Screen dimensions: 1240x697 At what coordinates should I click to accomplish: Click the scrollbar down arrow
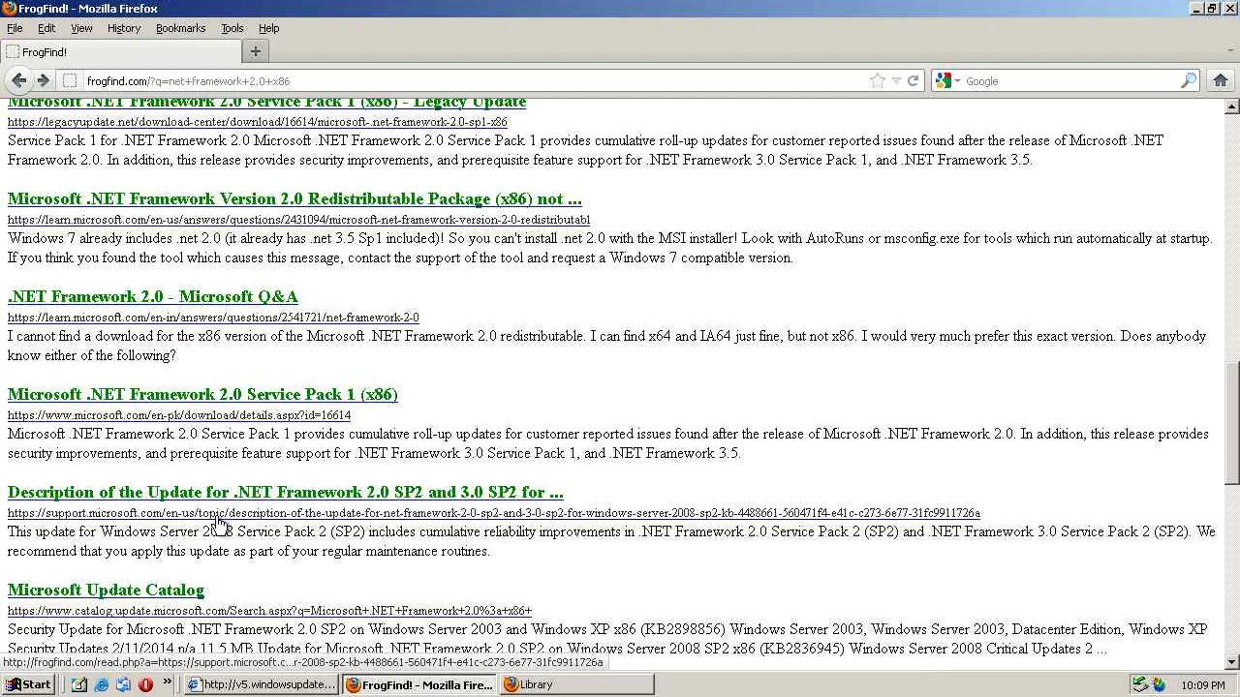tap(1232, 662)
